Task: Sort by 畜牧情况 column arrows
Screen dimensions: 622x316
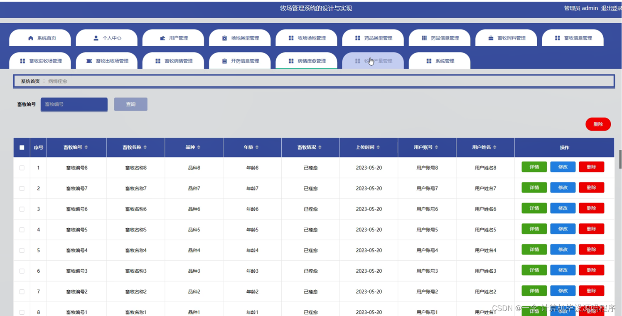Action: [320, 148]
